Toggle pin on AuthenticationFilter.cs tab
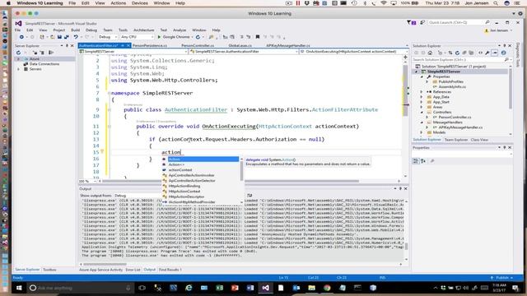 pyautogui.click(x=123, y=45)
